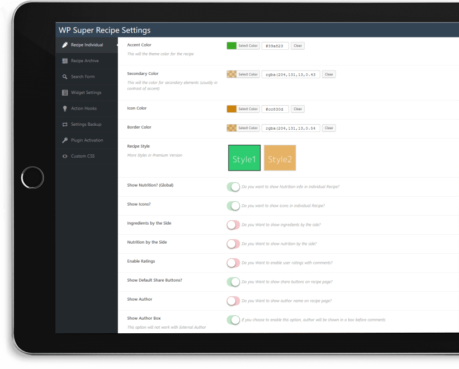Image resolution: width=459 pixels, height=369 pixels.
Task: Click the Recipe Archive grid icon
Action: pos(65,61)
